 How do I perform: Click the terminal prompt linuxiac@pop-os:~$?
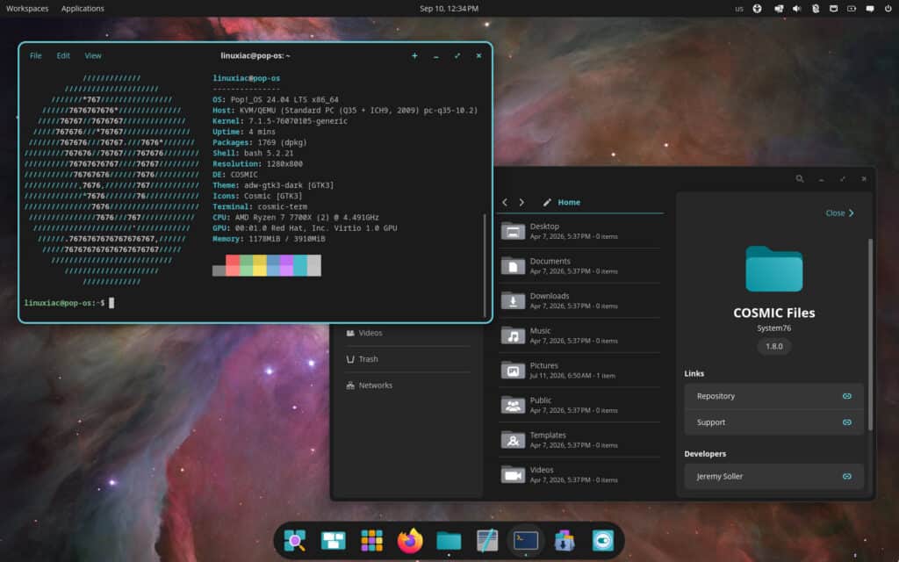pyautogui.click(x=64, y=303)
